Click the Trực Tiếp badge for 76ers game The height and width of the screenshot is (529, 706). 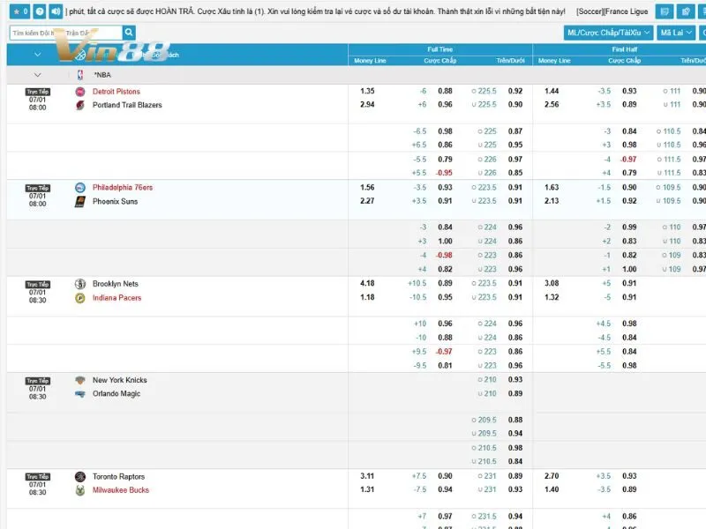(x=38, y=188)
